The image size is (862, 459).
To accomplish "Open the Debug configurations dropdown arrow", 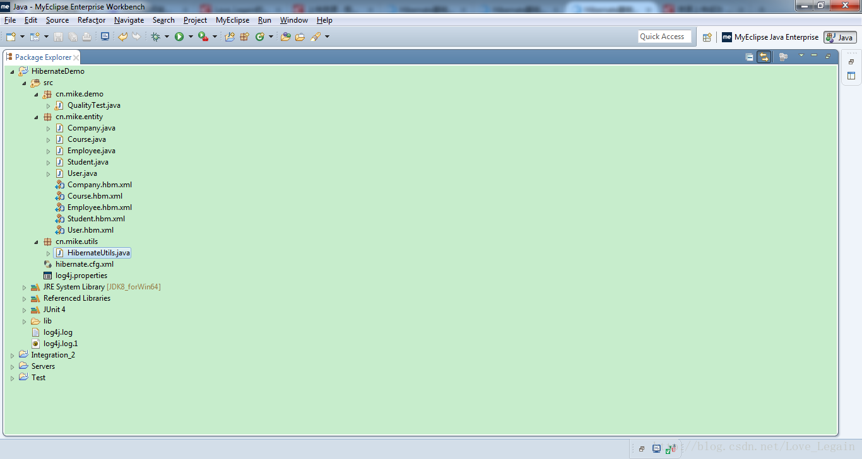I will pyautogui.click(x=167, y=37).
